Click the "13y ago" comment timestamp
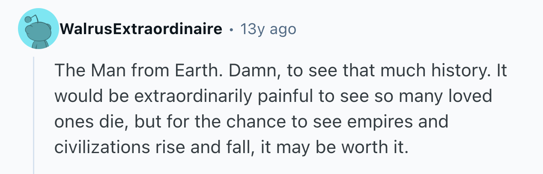The image size is (543, 174). (x=268, y=29)
